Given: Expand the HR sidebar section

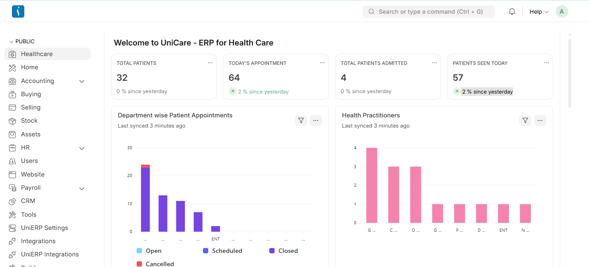Looking at the screenshot, I should tap(82, 148).
